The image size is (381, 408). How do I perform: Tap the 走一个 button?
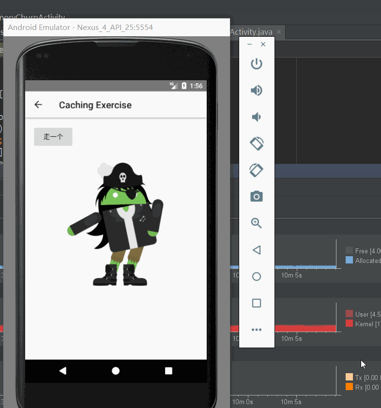click(x=53, y=137)
